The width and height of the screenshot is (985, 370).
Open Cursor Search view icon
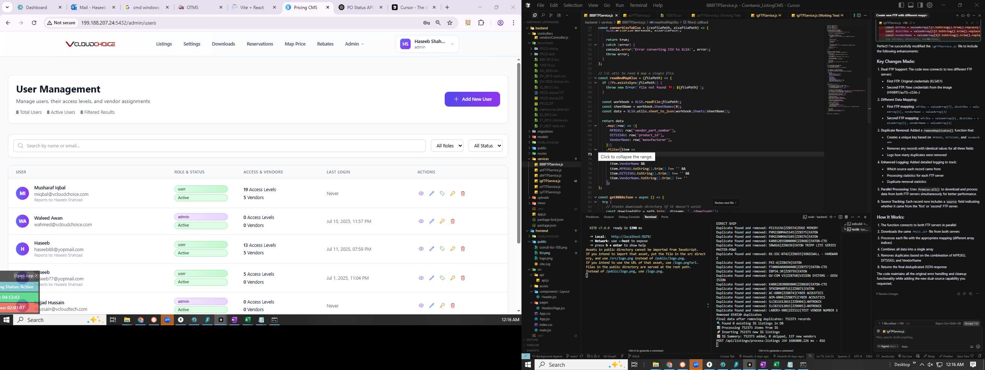[542, 15]
